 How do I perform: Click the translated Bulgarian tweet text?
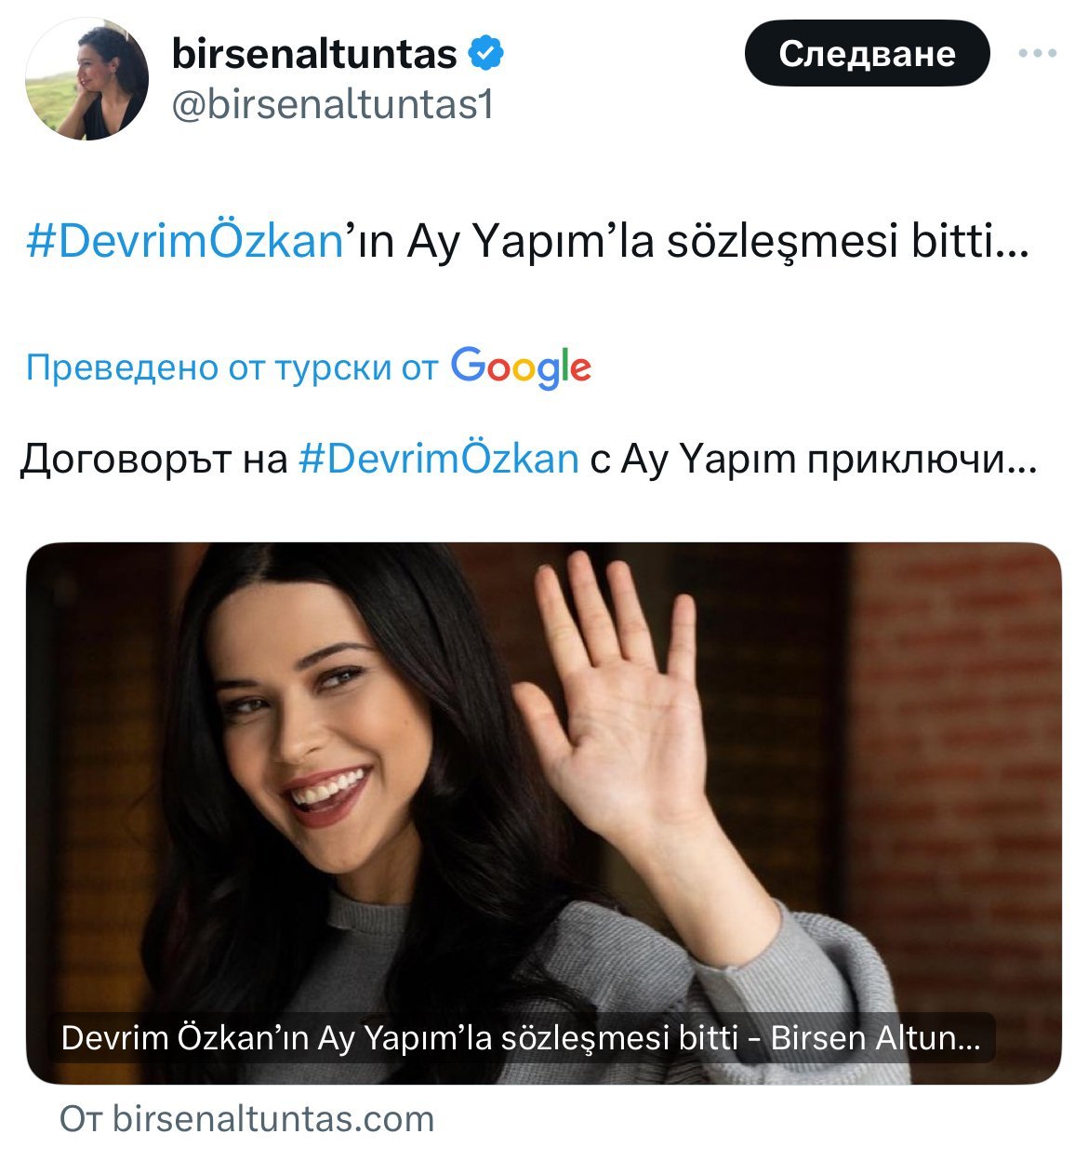click(528, 459)
